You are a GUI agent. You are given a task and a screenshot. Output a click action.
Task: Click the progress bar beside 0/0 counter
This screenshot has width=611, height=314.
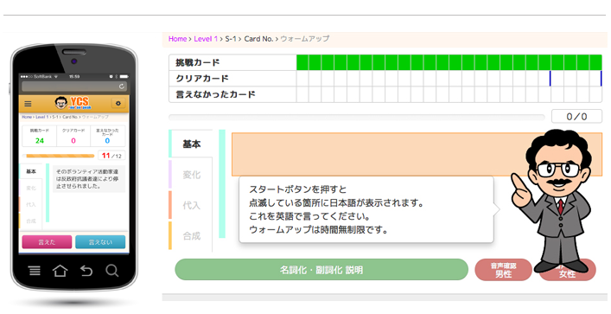pos(357,117)
